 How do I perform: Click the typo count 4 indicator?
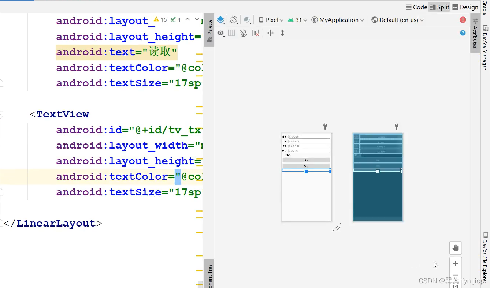(176, 19)
